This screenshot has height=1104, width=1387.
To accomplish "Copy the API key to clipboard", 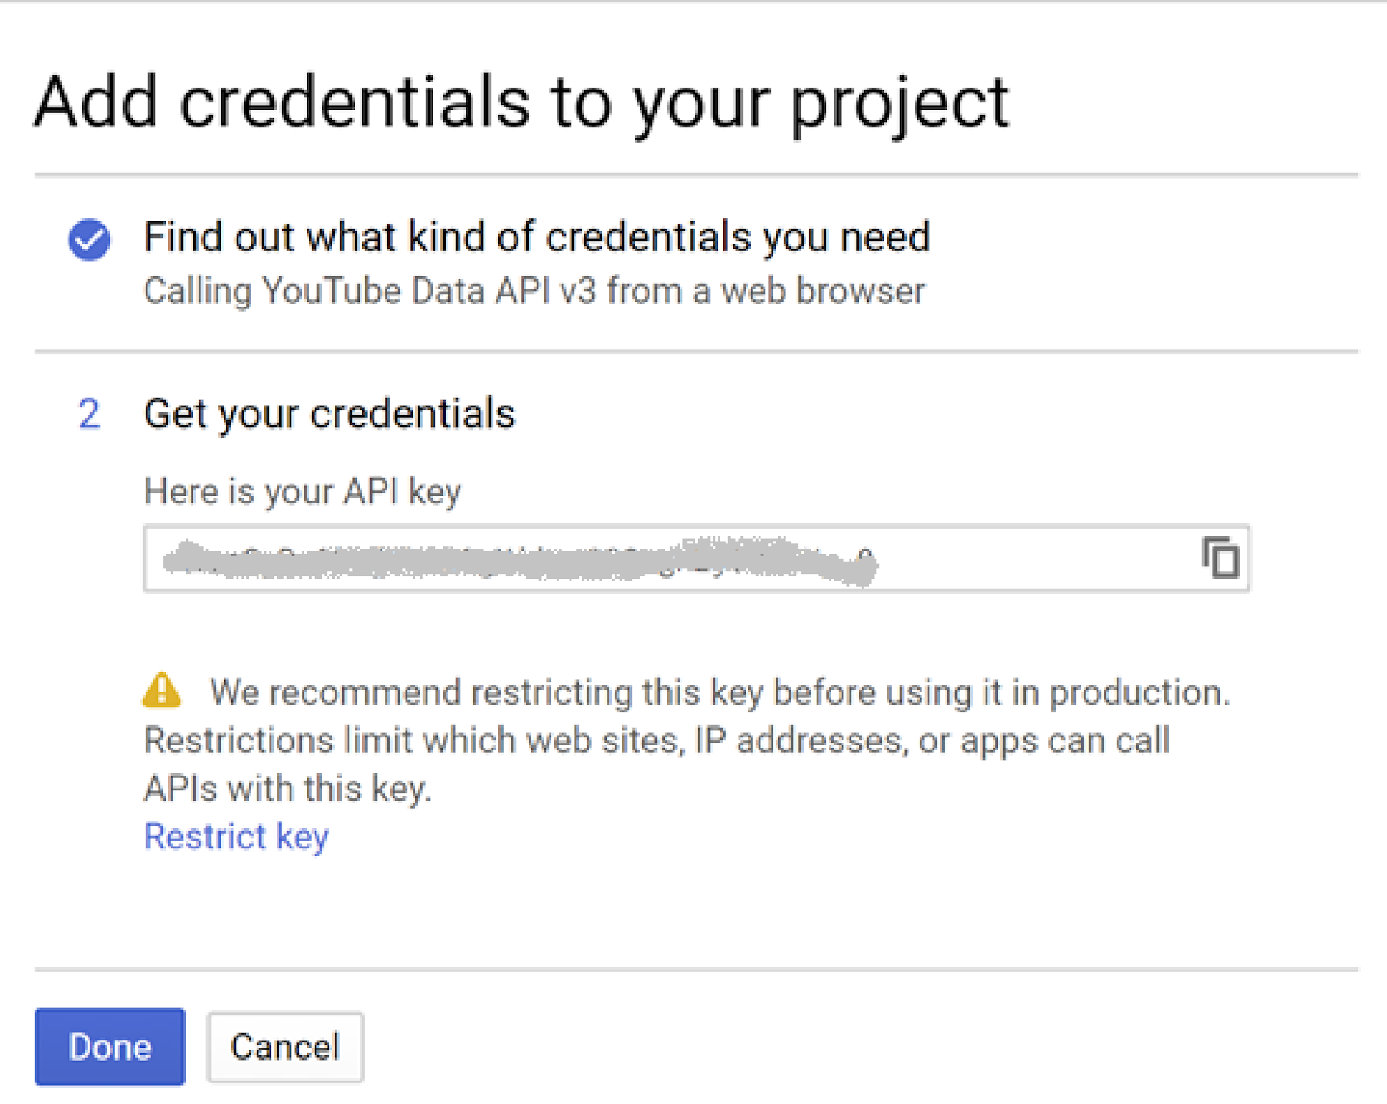I will tap(1221, 557).
